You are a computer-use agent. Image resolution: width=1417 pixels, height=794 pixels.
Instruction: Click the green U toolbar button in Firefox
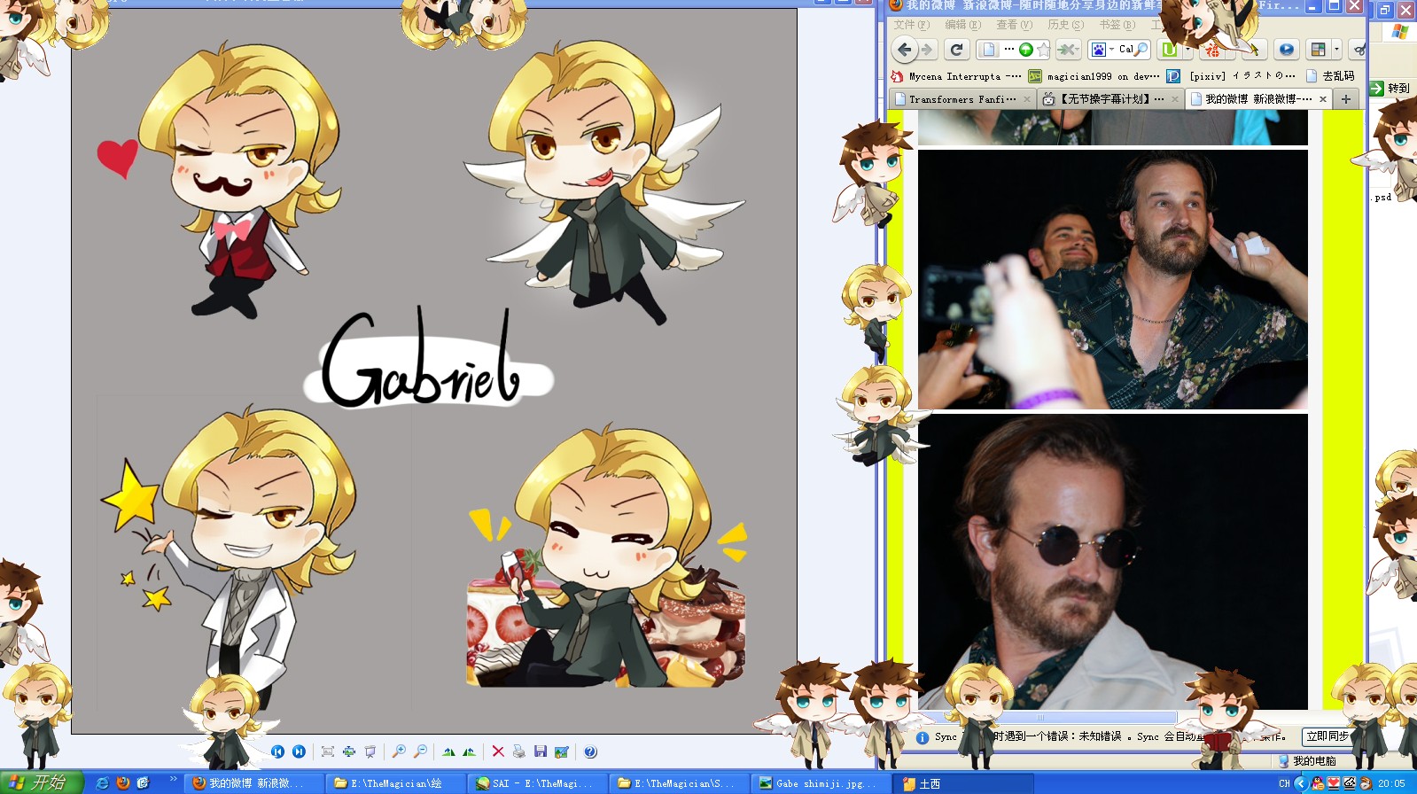(x=1170, y=50)
